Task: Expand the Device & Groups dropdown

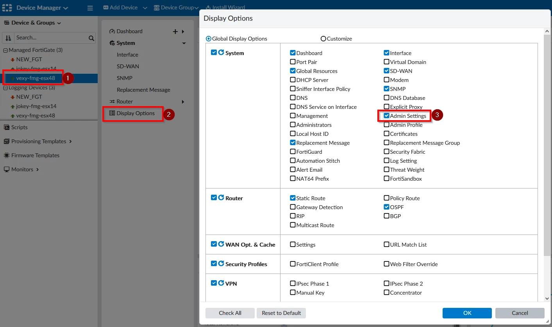Action: point(59,23)
